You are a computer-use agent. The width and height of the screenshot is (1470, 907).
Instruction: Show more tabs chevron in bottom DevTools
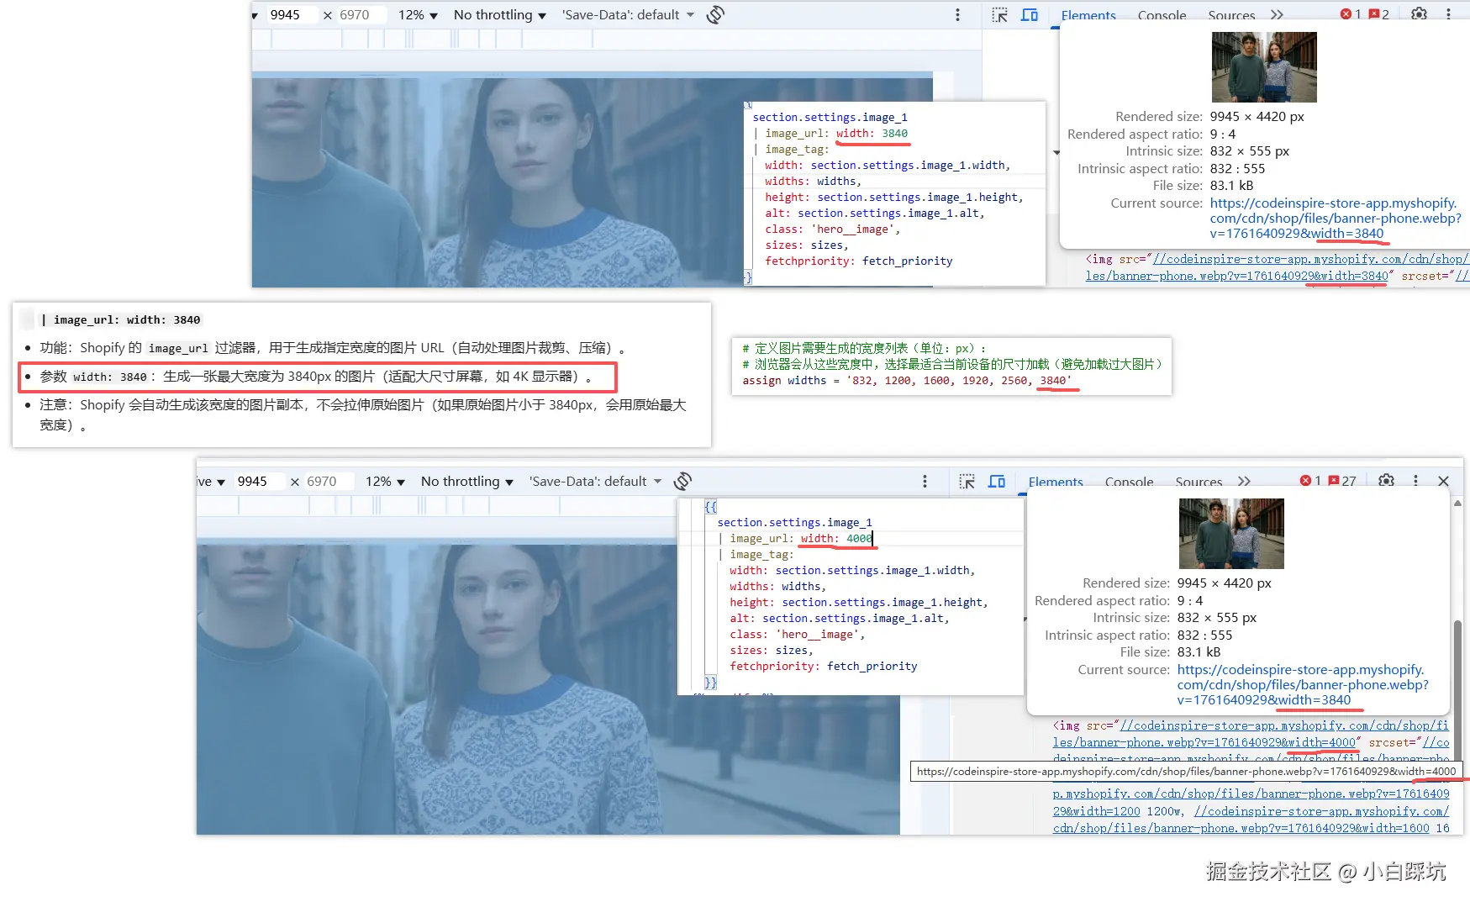(x=1244, y=481)
